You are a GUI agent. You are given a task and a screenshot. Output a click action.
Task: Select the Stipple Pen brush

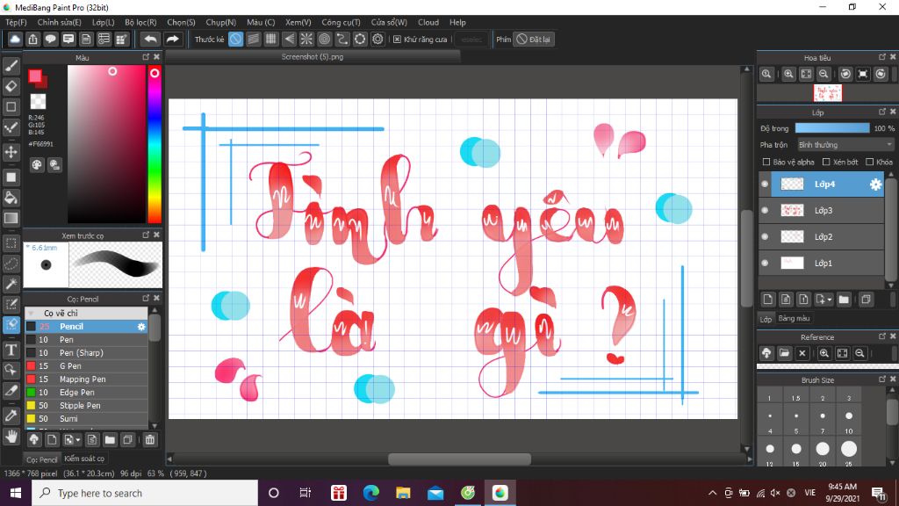(x=86, y=406)
